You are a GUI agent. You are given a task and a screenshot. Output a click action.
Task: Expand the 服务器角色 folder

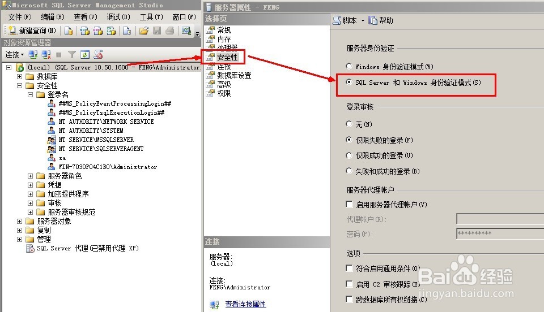[x=30, y=176]
